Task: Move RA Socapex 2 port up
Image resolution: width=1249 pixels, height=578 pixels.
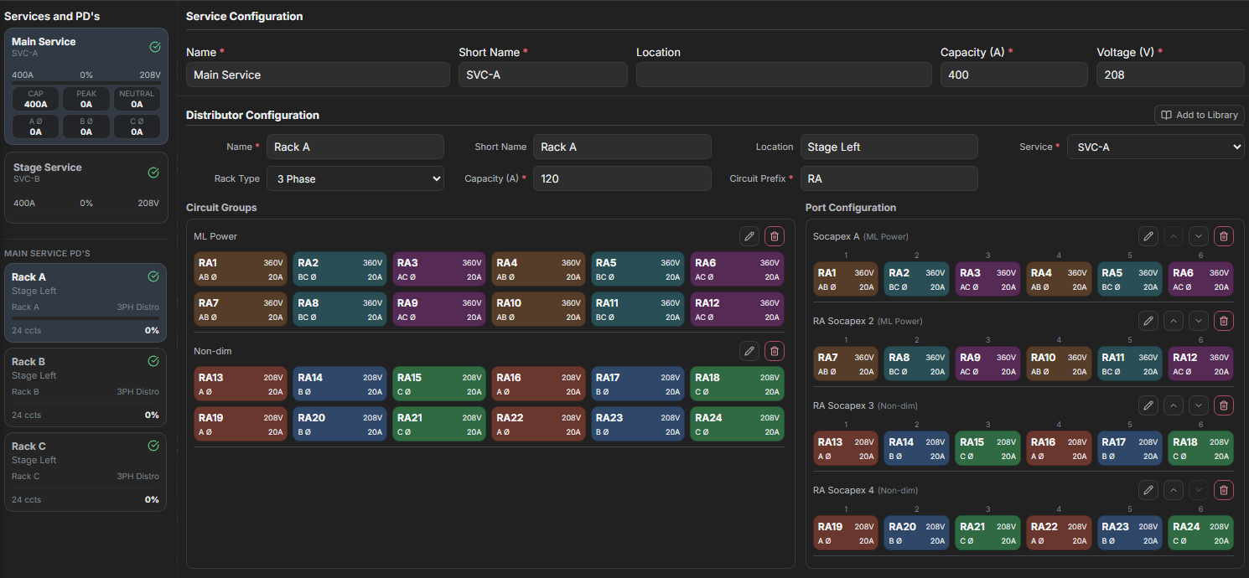Action: [x=1174, y=321]
